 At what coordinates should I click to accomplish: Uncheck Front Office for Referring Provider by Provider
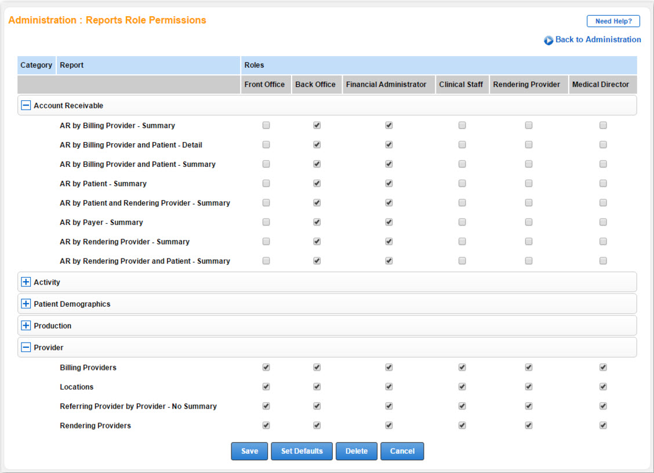click(266, 406)
